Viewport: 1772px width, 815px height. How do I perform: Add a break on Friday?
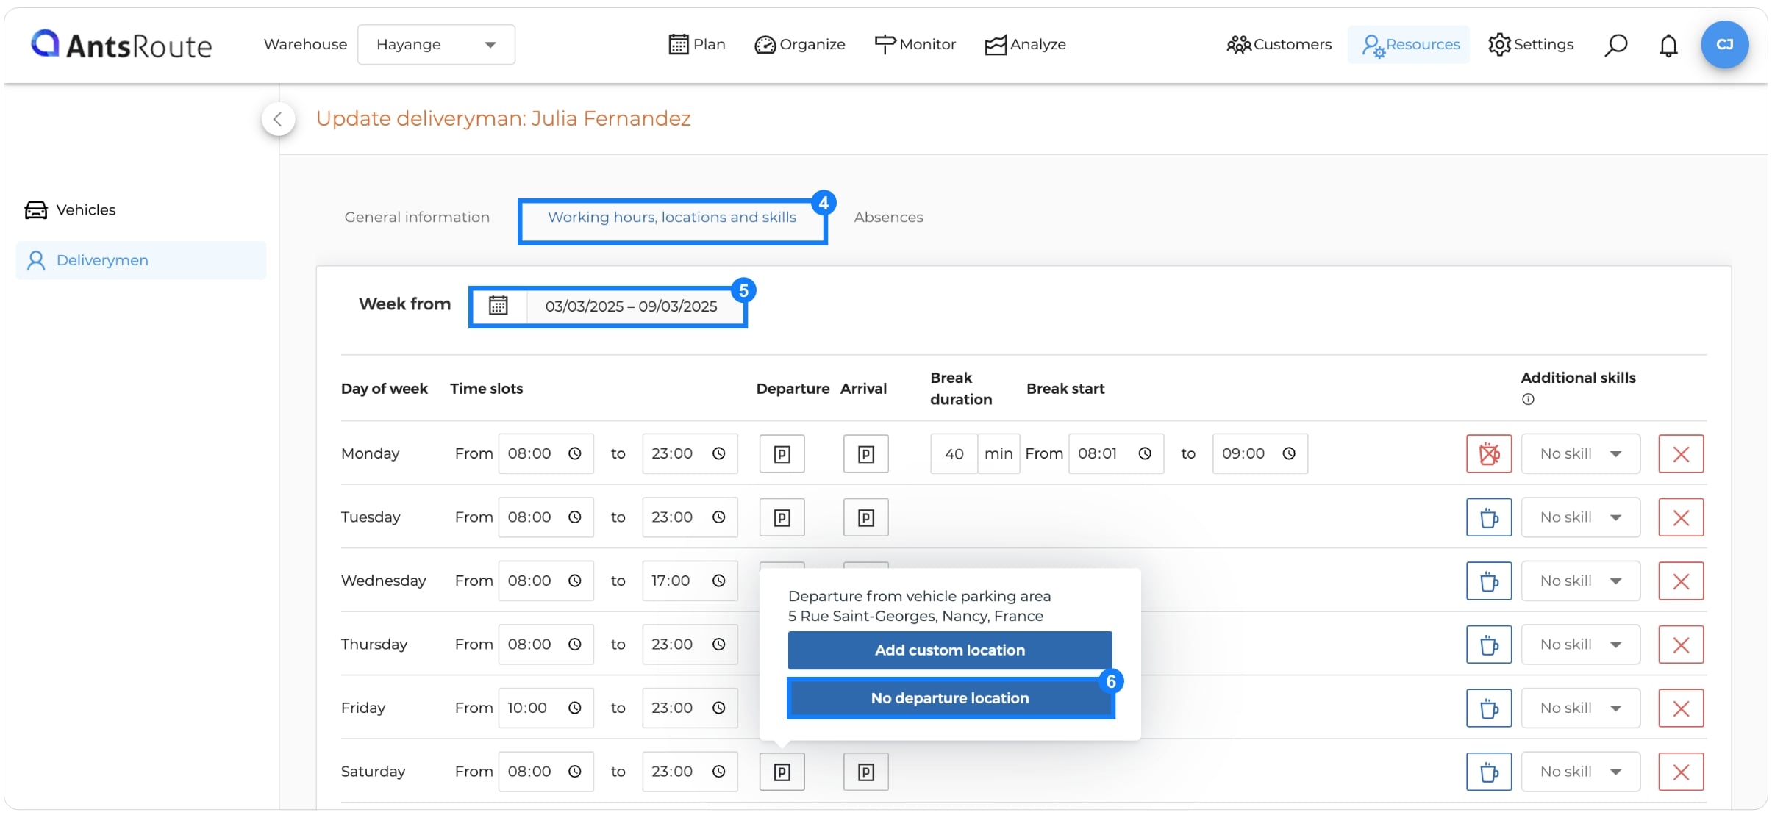1489,708
